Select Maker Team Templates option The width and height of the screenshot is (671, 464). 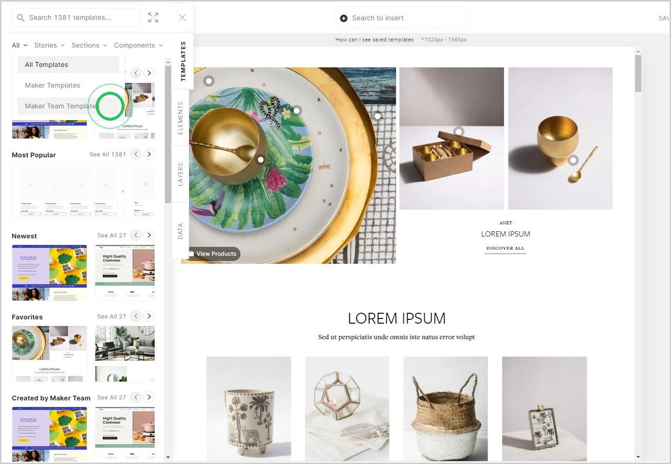[68, 106]
